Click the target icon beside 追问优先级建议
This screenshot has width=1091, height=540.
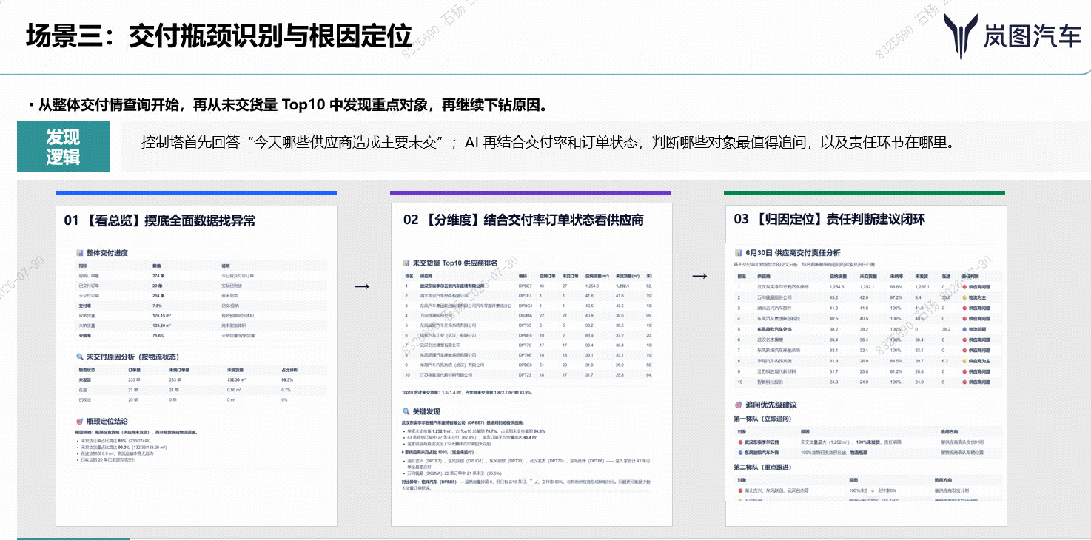pyautogui.click(x=739, y=405)
